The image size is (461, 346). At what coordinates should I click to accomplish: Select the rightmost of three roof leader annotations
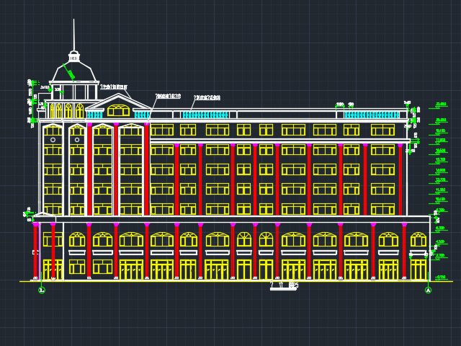coord(207,97)
